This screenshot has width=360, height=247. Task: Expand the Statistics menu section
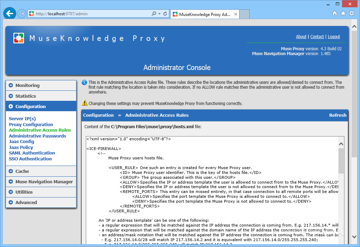[41, 96]
